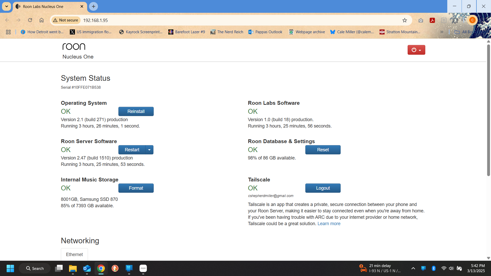Click the camera screenshot extension icon
This screenshot has height=276, width=491.
(421, 20)
